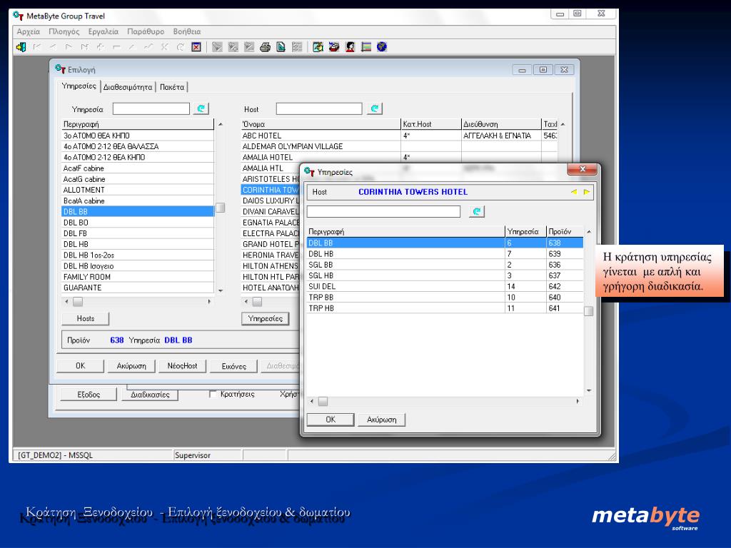The height and width of the screenshot is (548, 731).
Task: Click the search field in Υπηρεσίες dialog
Action: click(x=383, y=211)
